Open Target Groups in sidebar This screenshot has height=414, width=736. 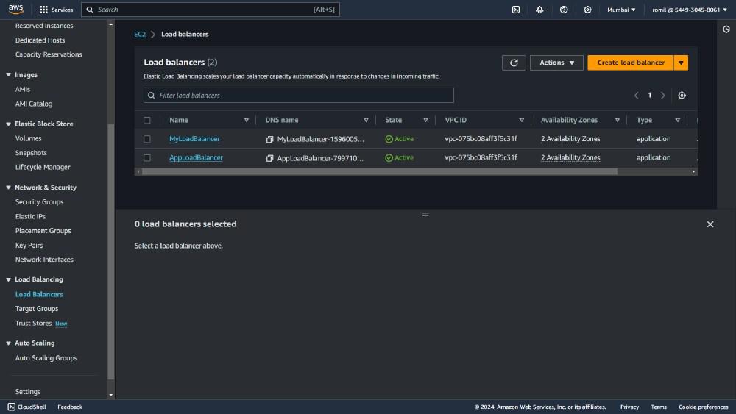pyautogui.click(x=37, y=309)
